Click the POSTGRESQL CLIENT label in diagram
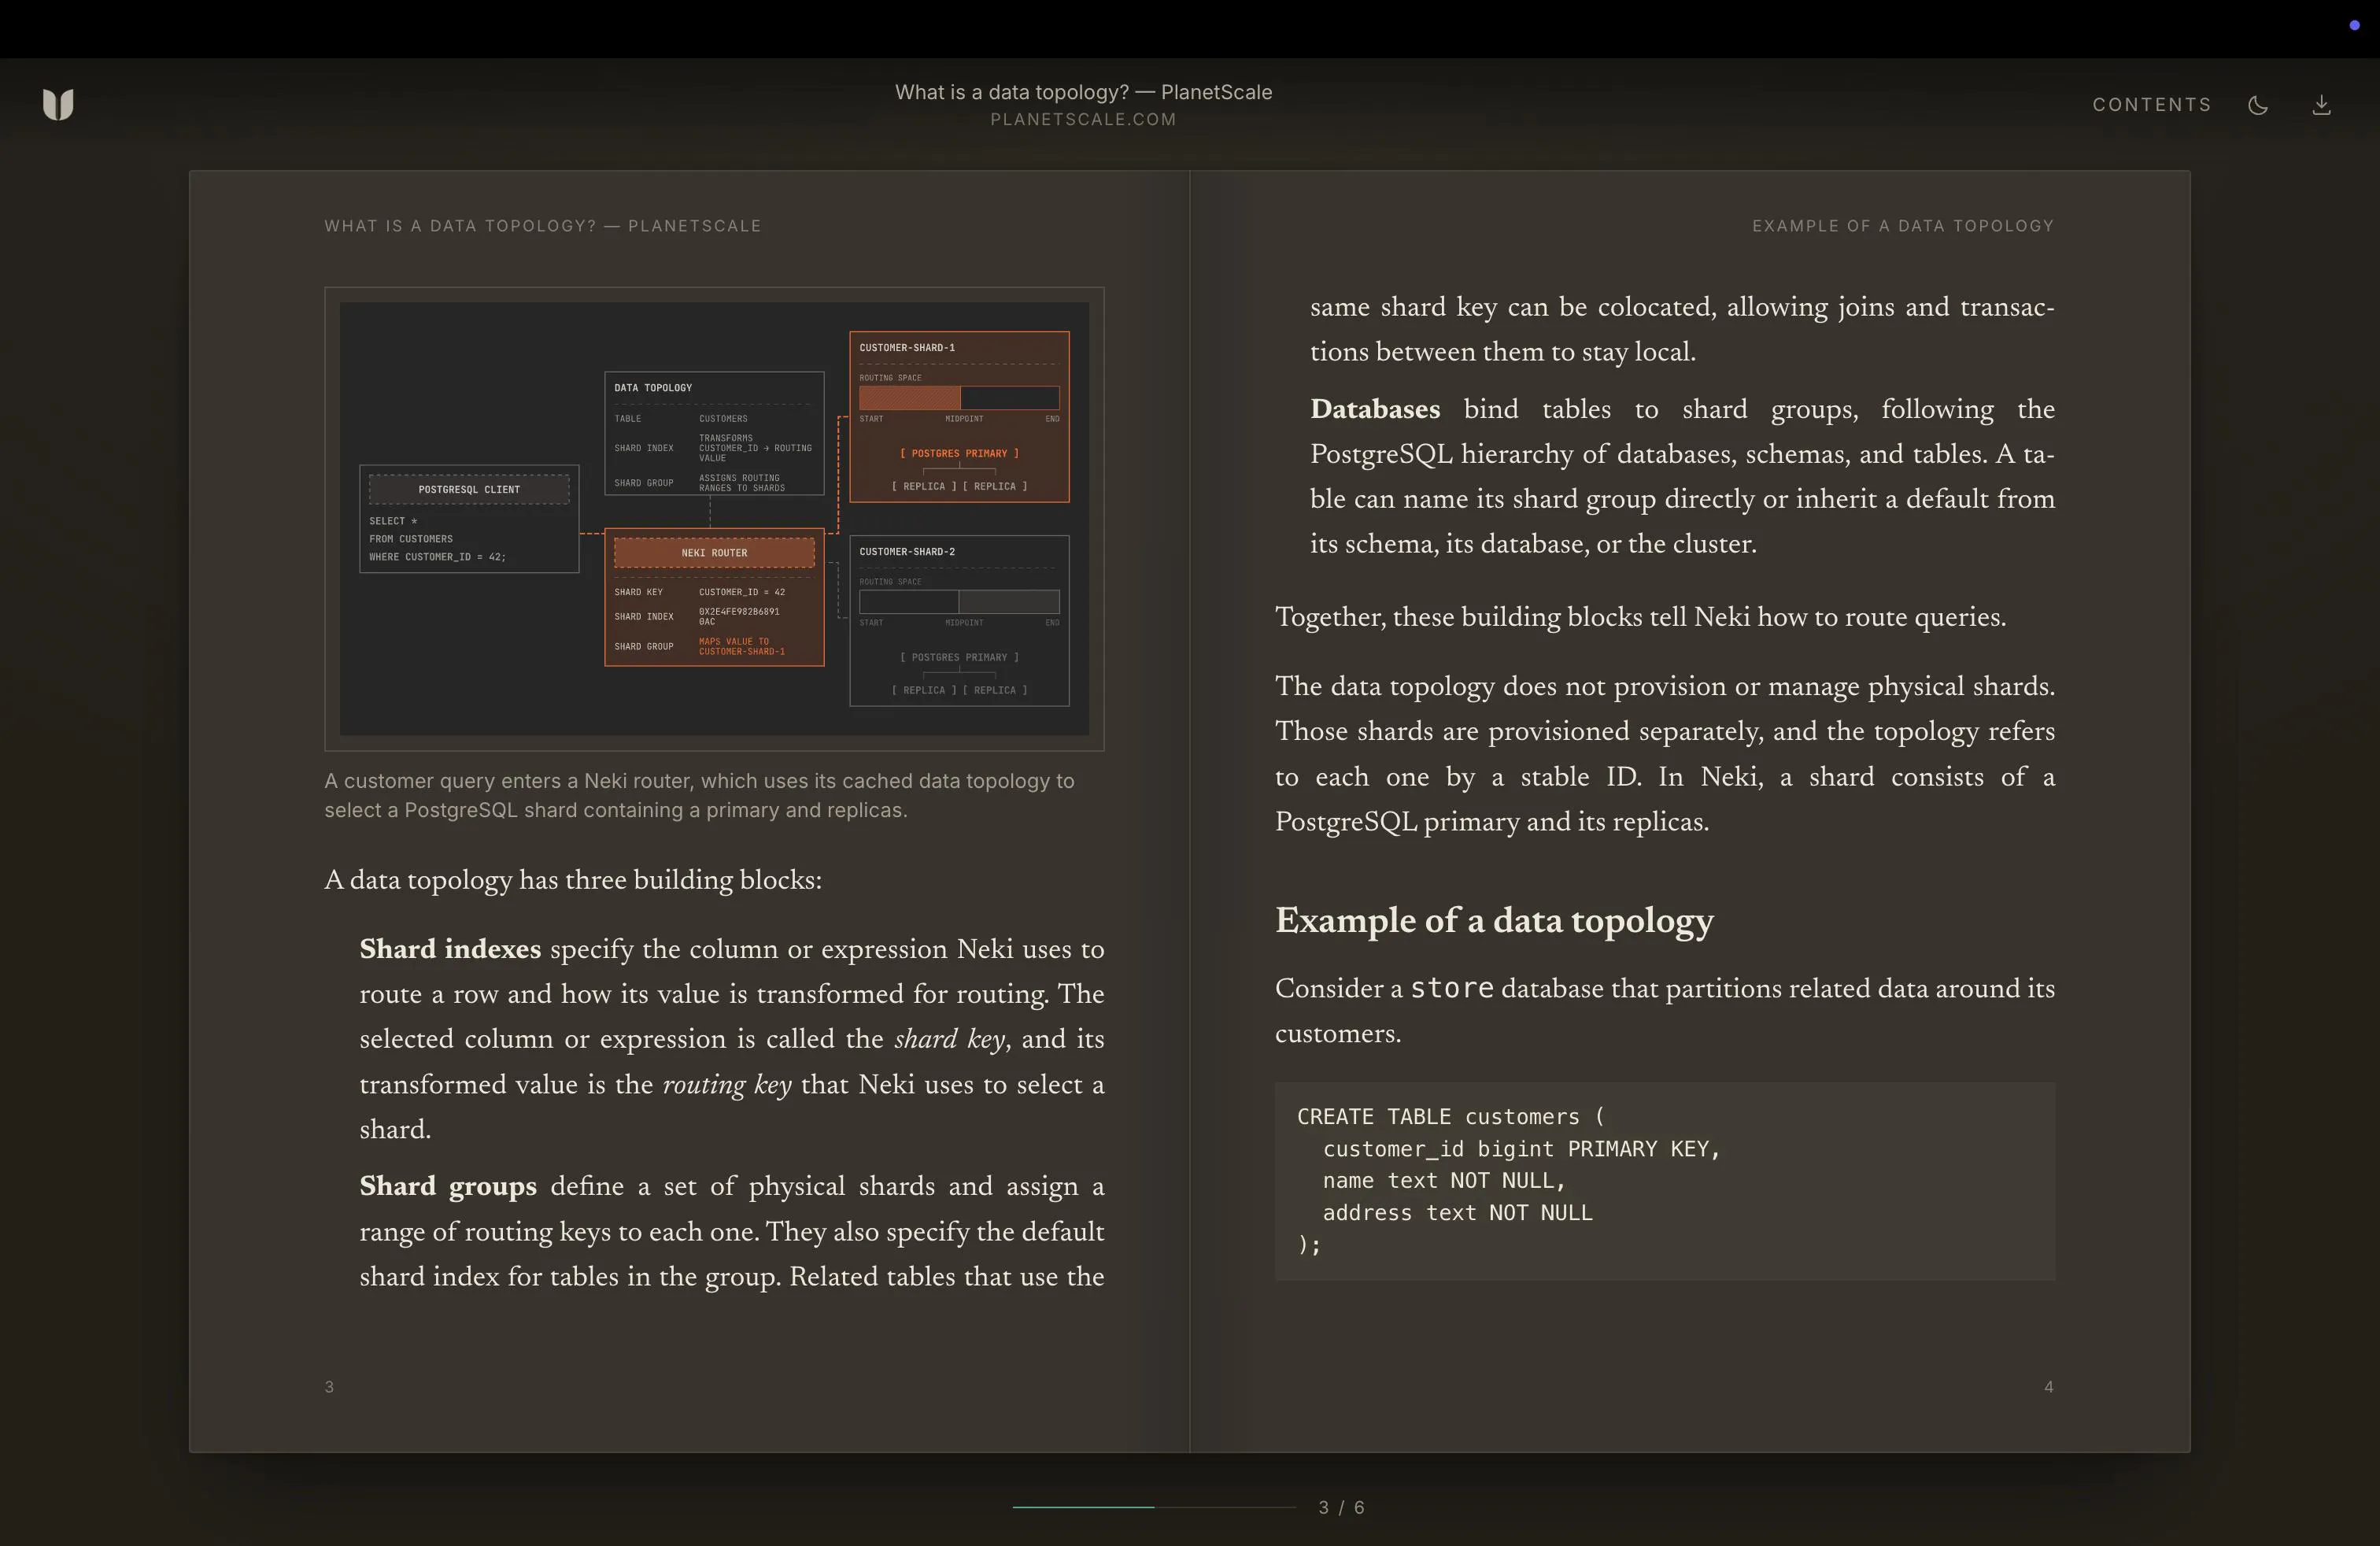This screenshot has height=1546, width=2380. pyautogui.click(x=469, y=489)
